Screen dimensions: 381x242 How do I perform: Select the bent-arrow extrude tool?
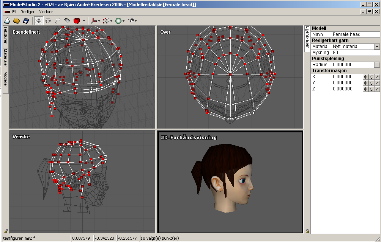[58, 21]
